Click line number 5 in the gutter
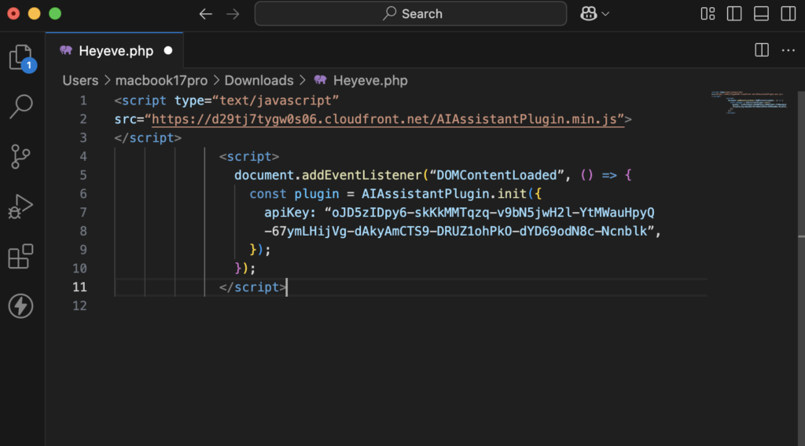This screenshot has height=446, width=805. pos(83,175)
